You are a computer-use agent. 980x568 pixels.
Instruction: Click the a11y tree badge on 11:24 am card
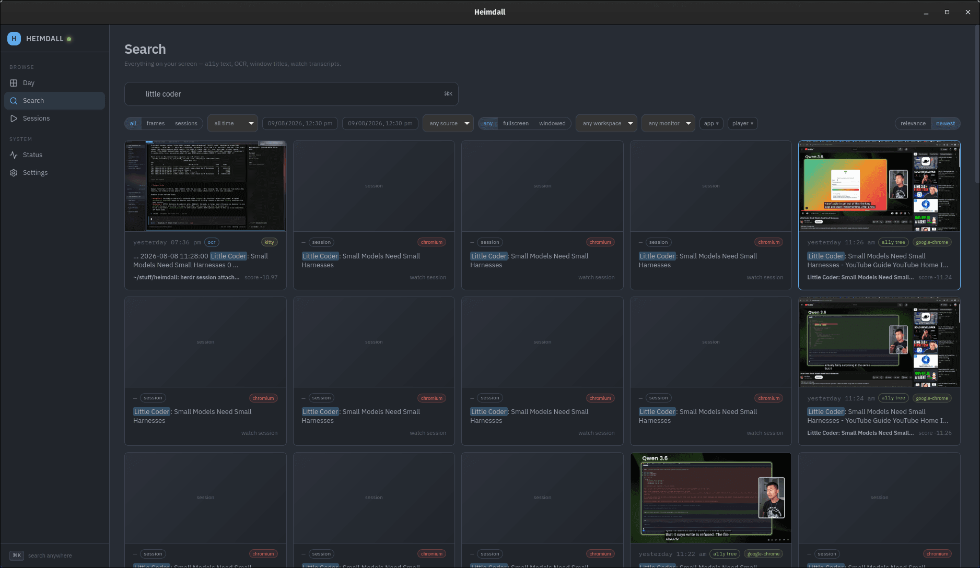pos(893,398)
